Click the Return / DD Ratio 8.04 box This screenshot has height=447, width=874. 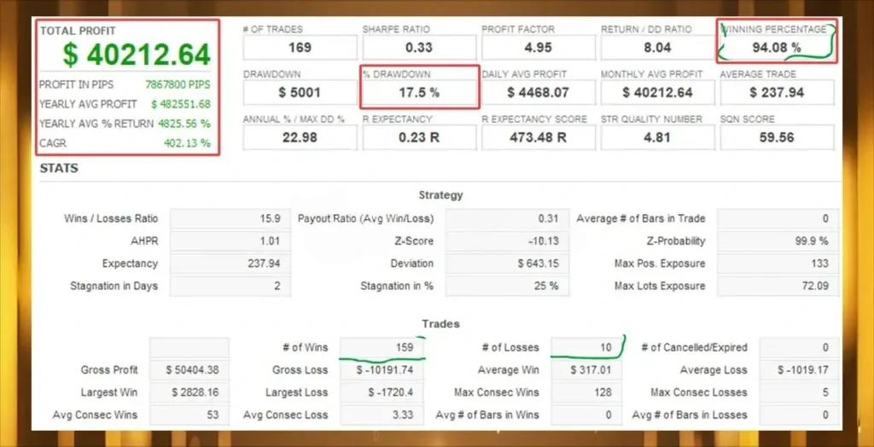657,48
